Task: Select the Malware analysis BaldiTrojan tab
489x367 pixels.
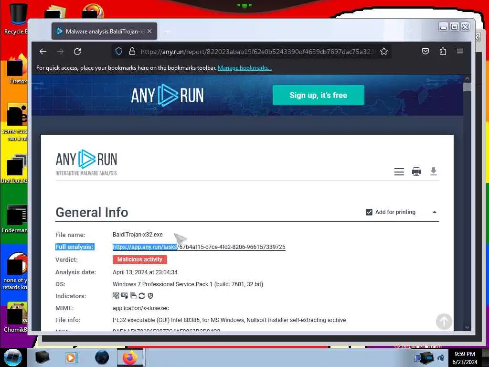Action: click(104, 31)
